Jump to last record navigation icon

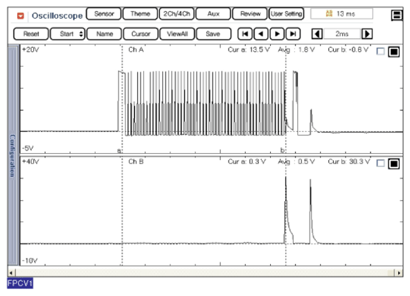(x=293, y=34)
